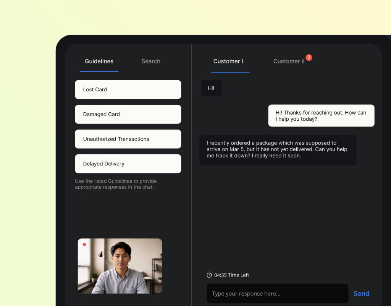Click the customer's package delivery message

click(x=278, y=150)
